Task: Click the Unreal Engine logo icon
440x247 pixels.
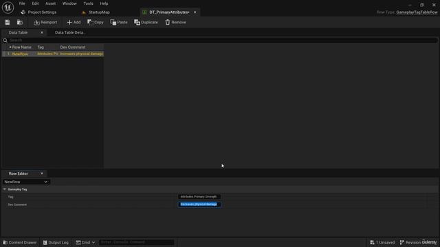Action: click(x=8, y=8)
